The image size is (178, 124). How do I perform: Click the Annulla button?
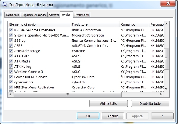[113, 116]
